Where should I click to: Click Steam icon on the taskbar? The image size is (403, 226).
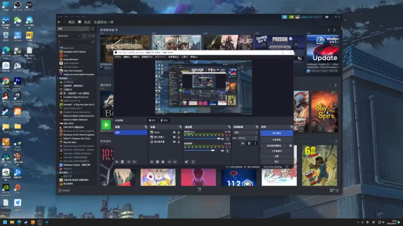tap(26, 222)
